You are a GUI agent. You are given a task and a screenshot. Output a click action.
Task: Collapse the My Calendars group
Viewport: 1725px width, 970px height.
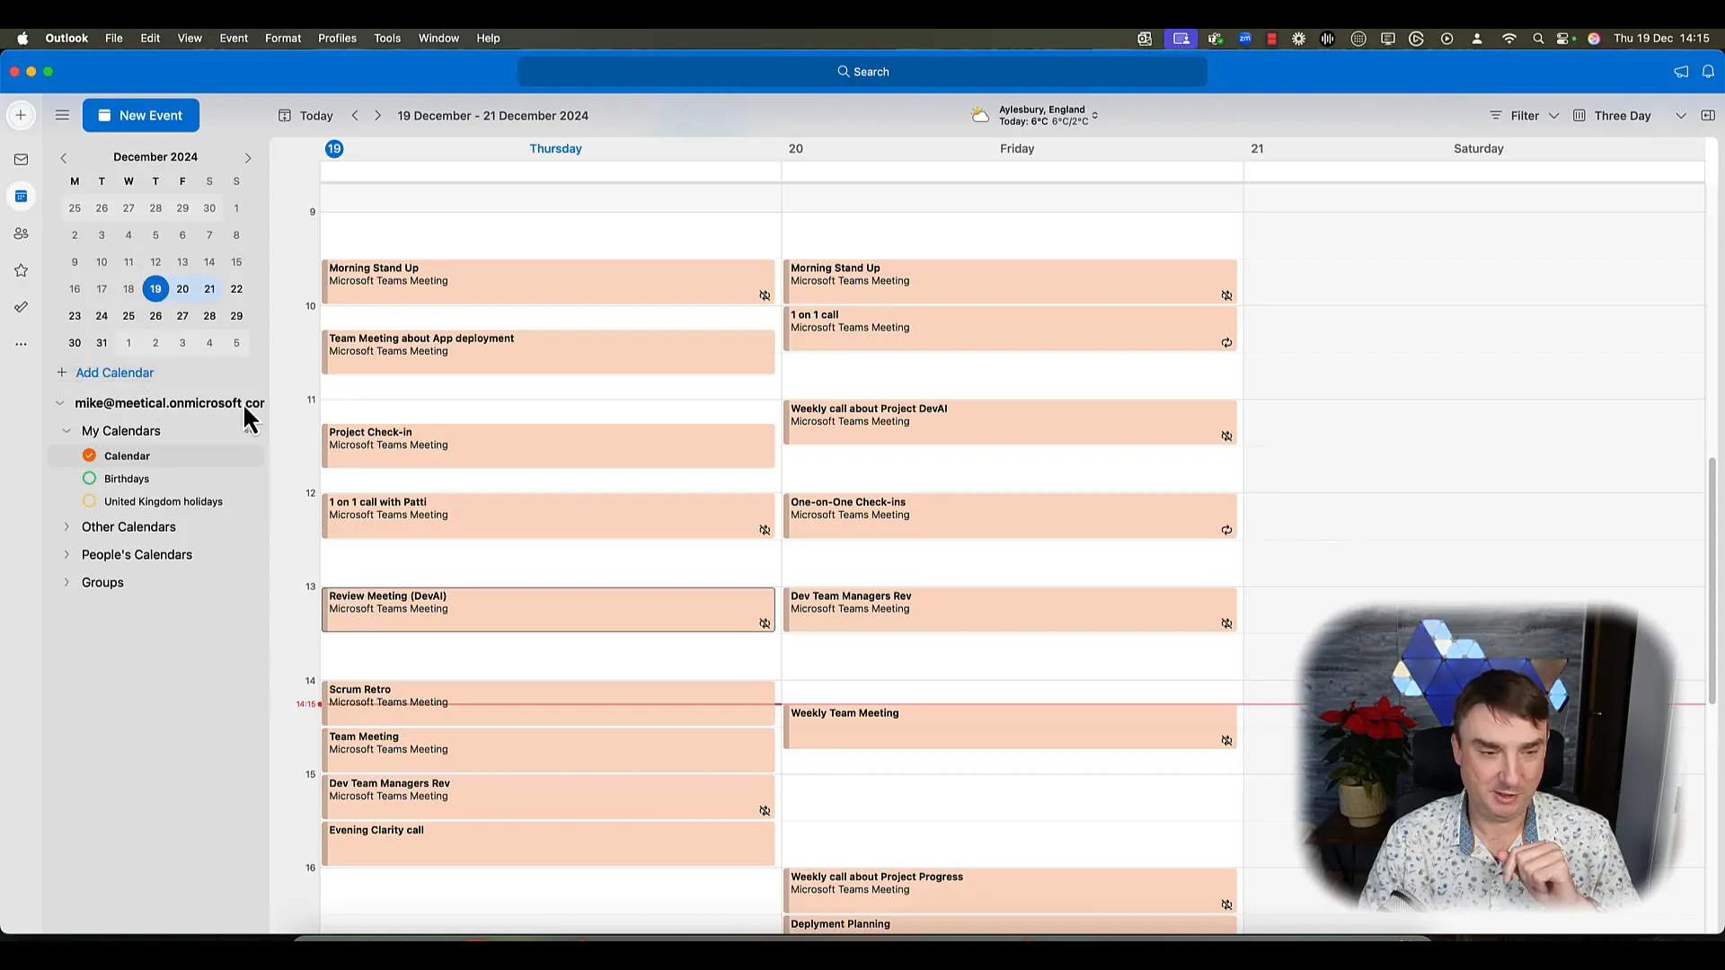pos(66,431)
